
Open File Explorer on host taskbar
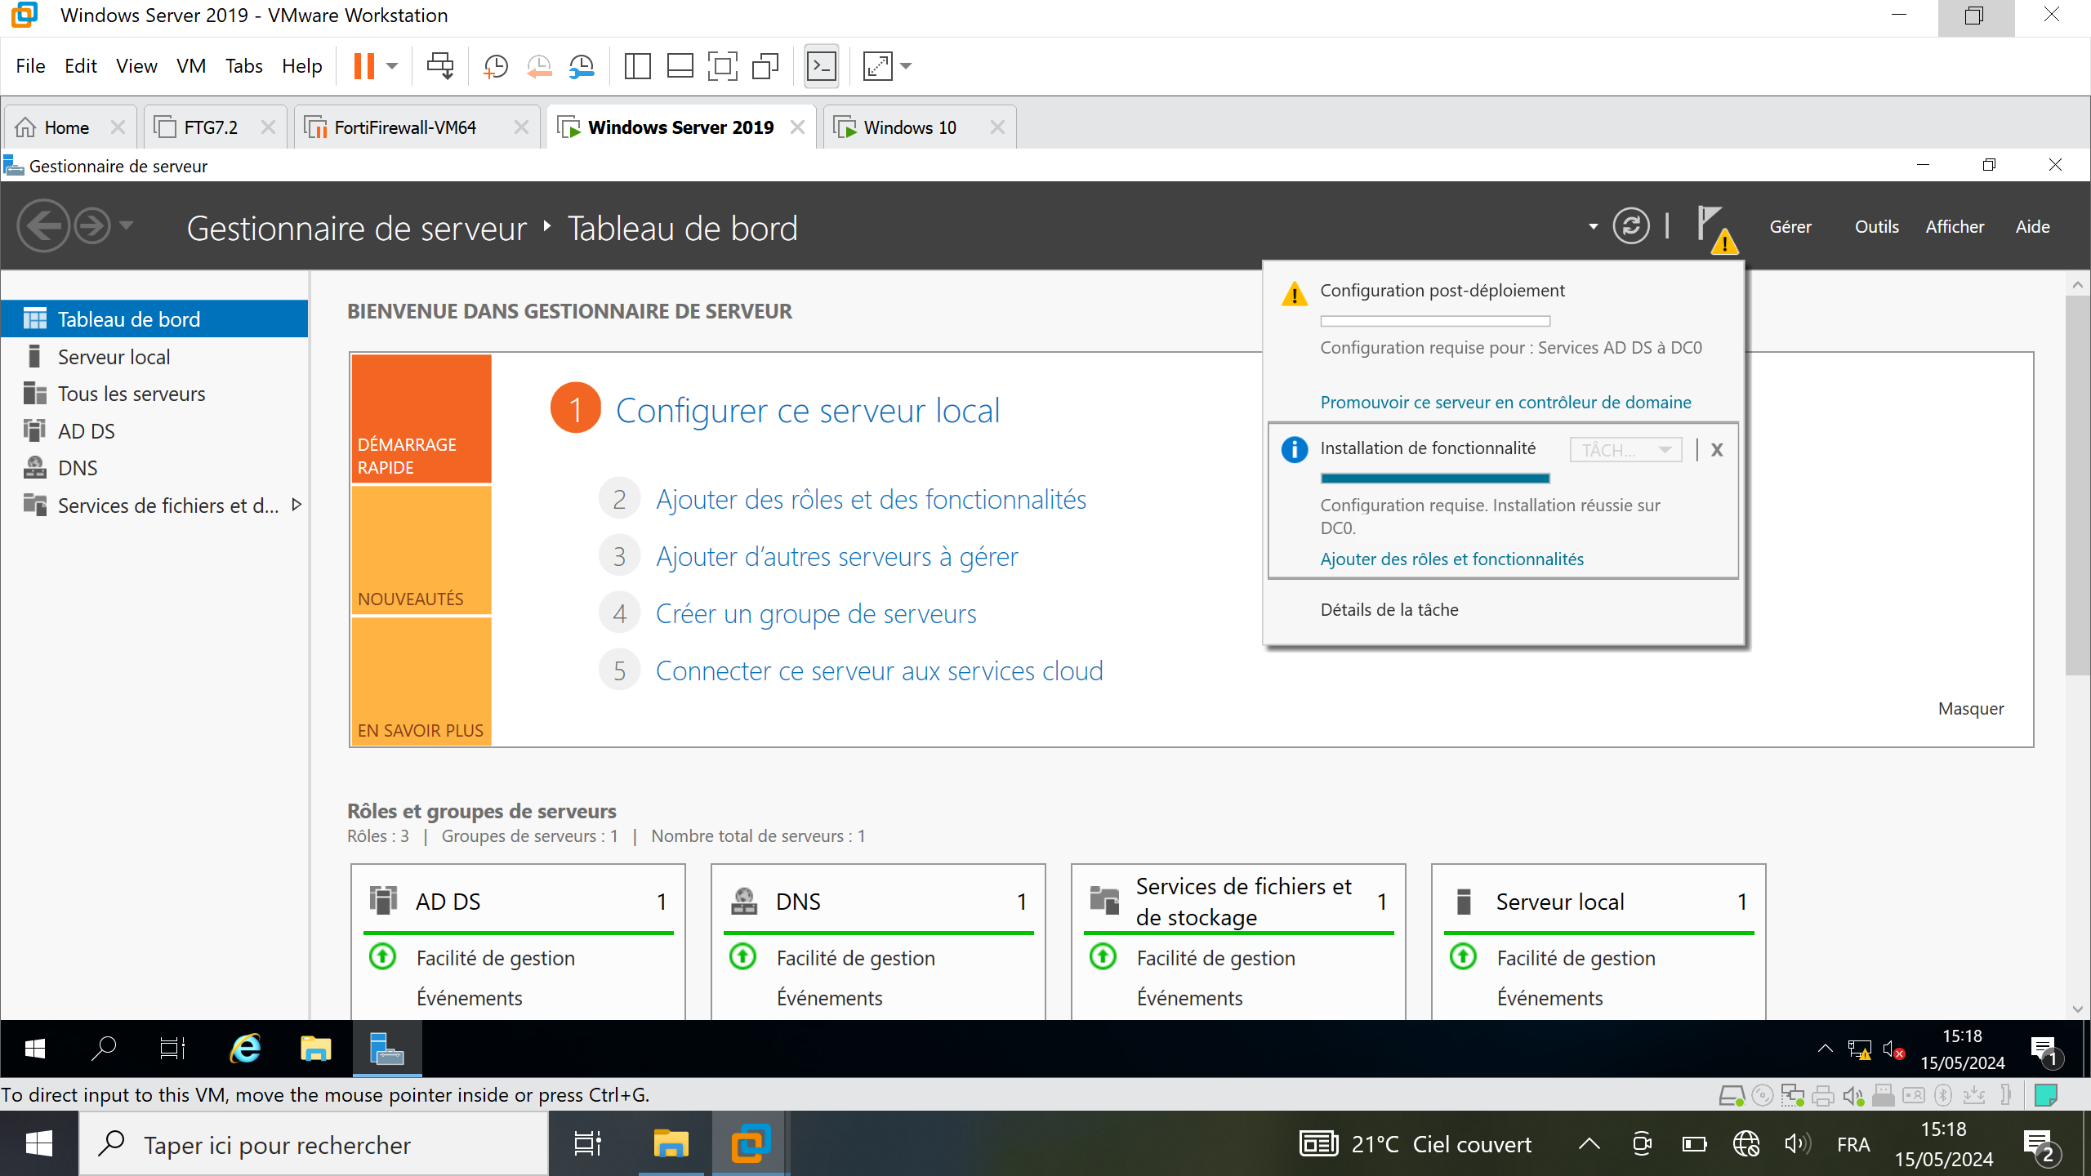pos(671,1145)
